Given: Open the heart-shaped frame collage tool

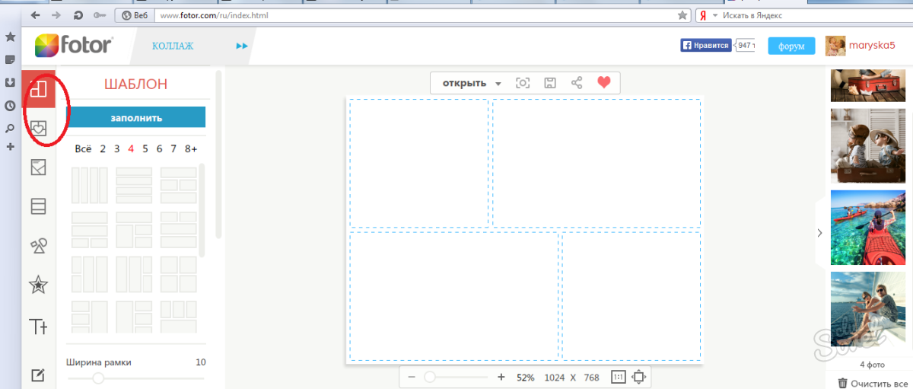Looking at the screenshot, I should point(38,127).
